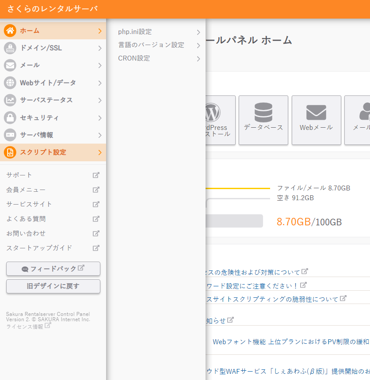
Task: Expand the セキュリティ chevron arrow
Action: click(x=100, y=118)
